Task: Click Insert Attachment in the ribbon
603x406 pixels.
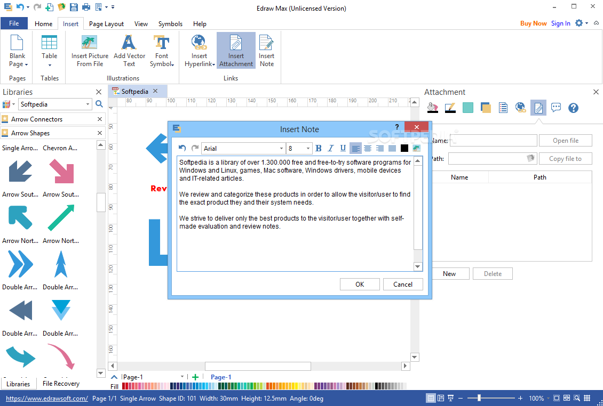Action: click(x=236, y=51)
